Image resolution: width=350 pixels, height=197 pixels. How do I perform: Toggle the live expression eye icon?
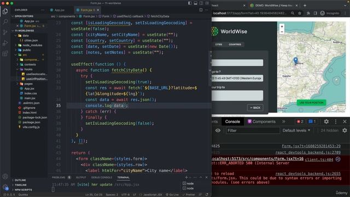pos(218,130)
